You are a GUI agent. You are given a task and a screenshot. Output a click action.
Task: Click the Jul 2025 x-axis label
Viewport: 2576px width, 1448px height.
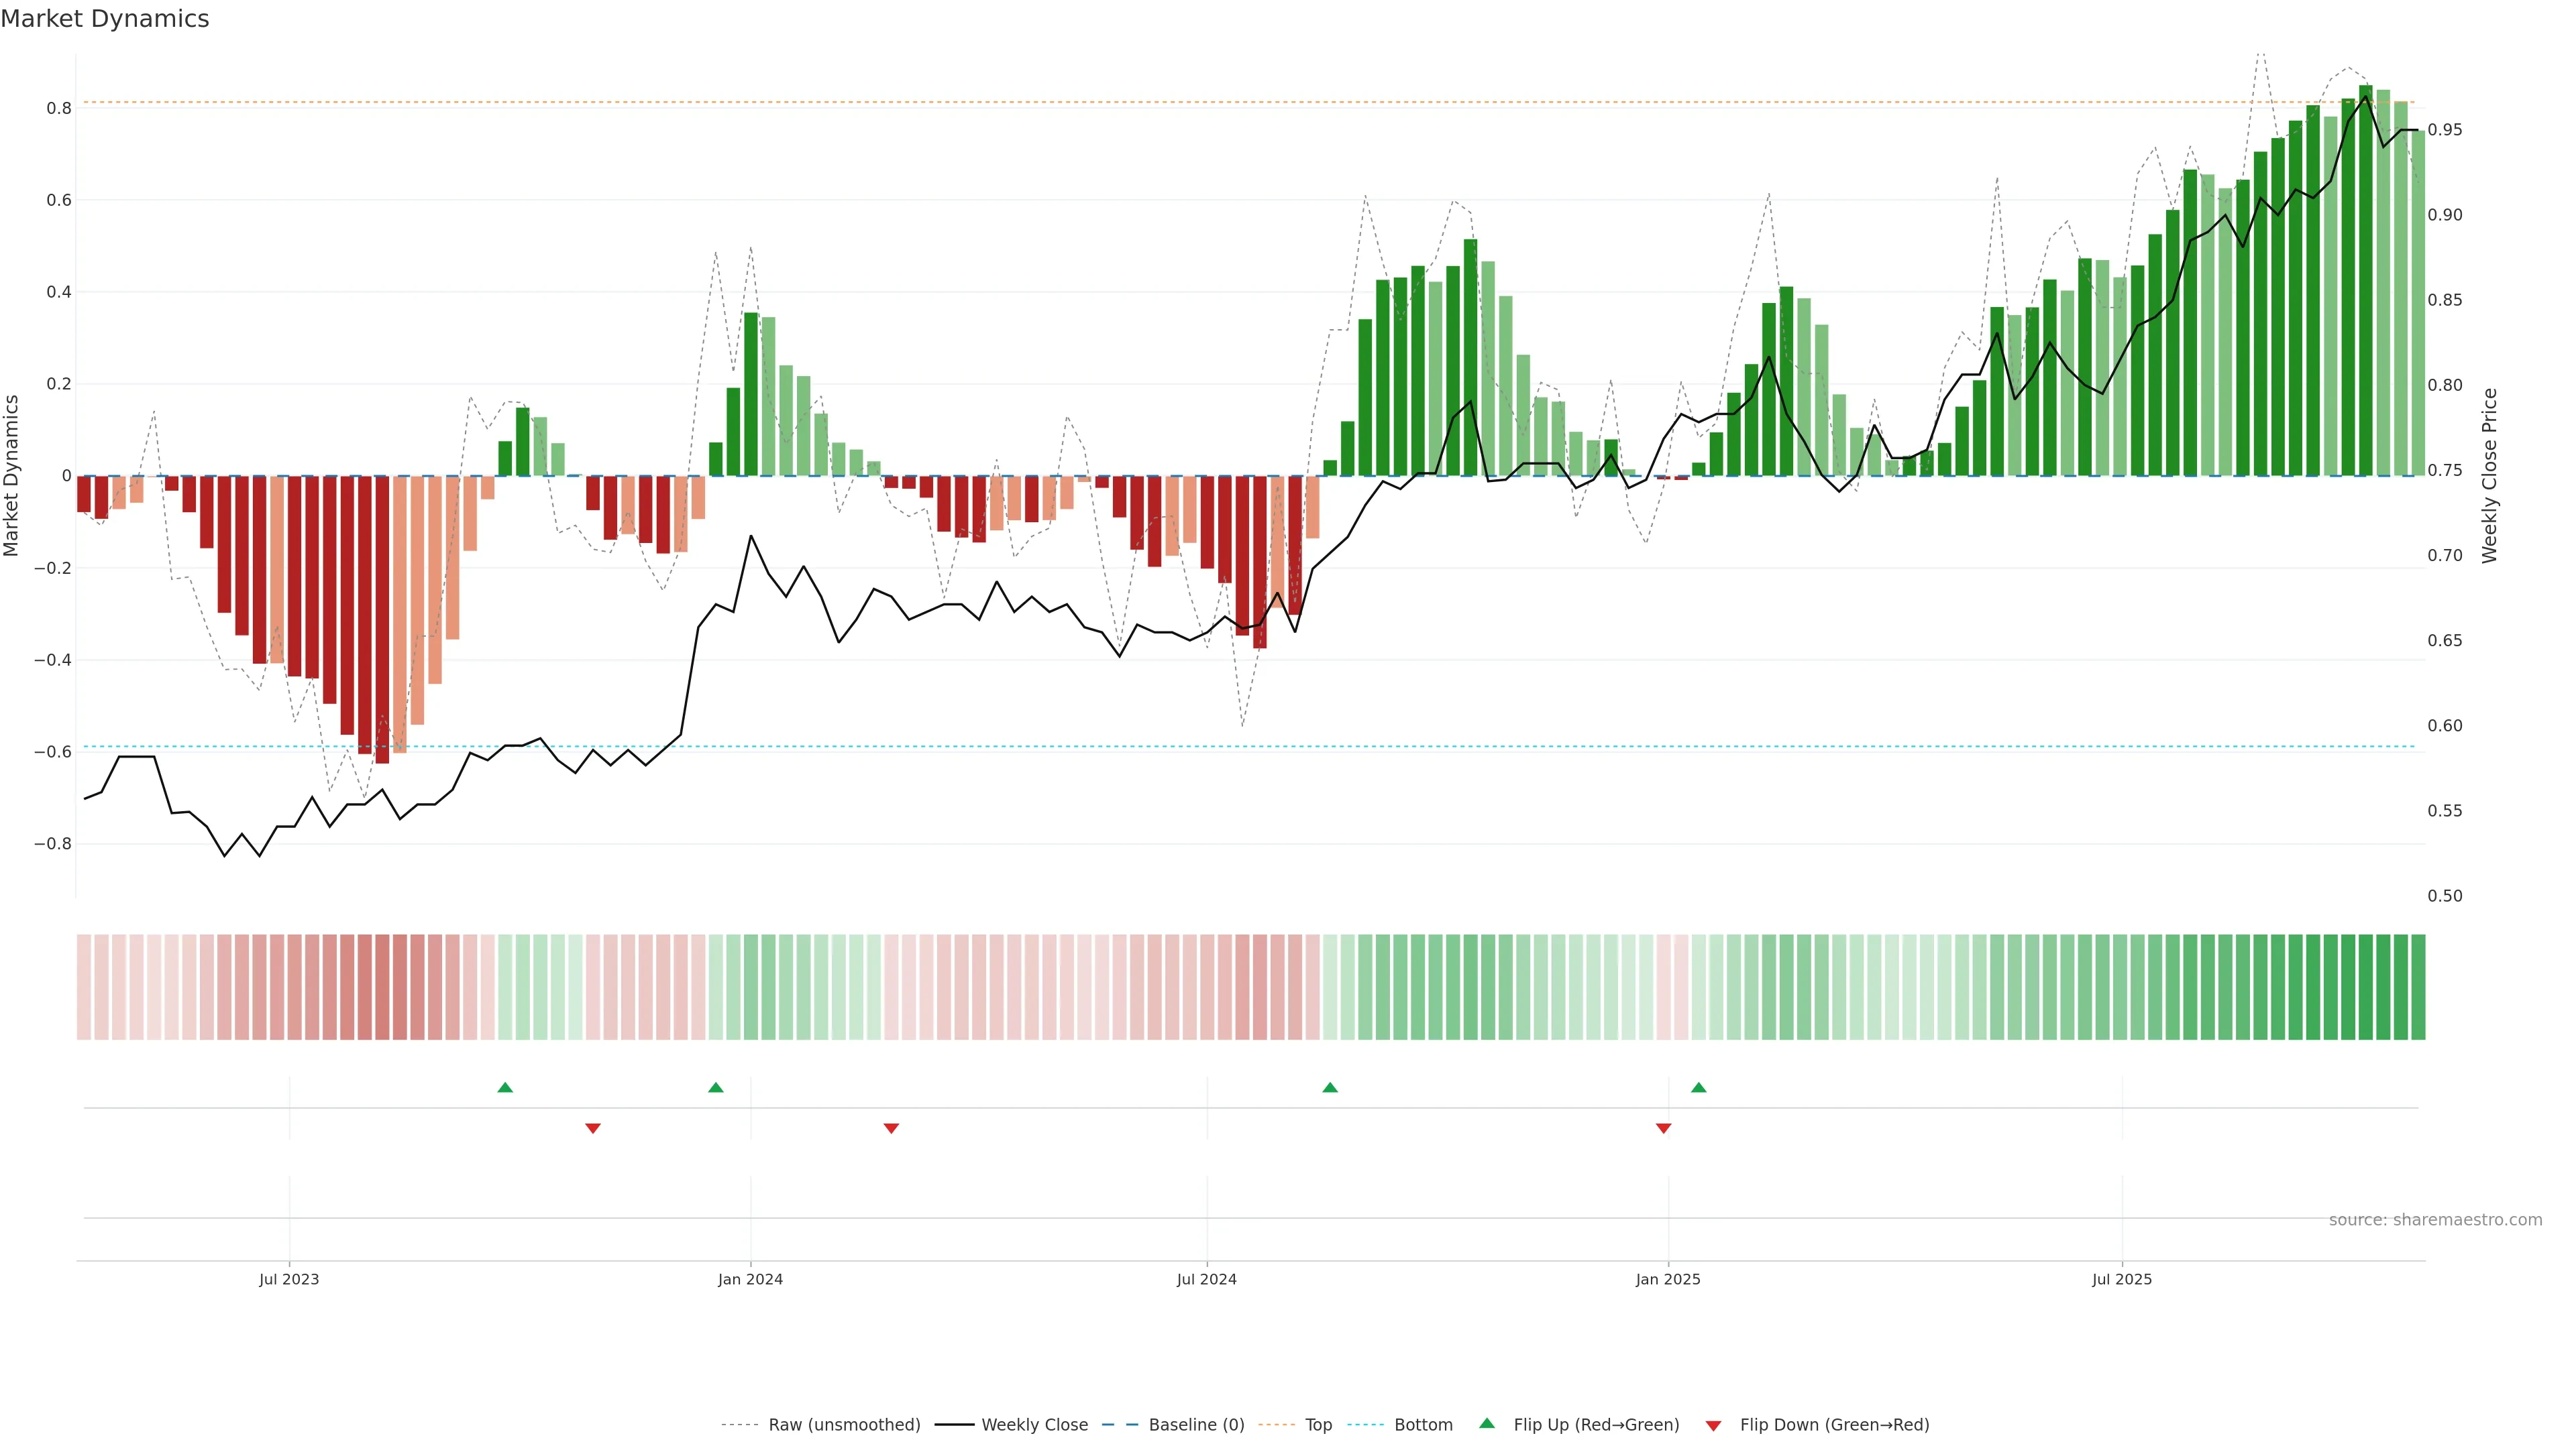pos(2122,1279)
